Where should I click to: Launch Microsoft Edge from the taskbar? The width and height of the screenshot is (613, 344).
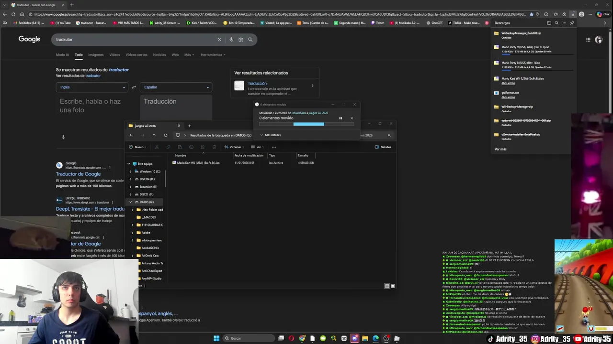[375, 338]
